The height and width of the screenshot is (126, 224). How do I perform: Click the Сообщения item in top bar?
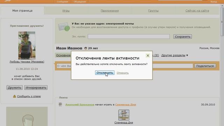coord(62,2)
